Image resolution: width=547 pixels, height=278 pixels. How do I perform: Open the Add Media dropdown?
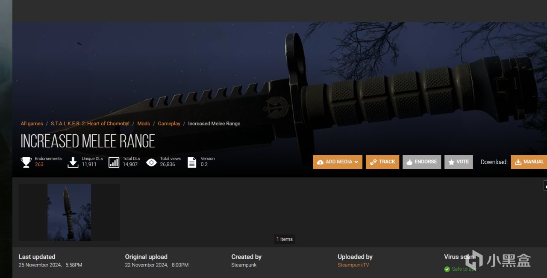coord(338,162)
